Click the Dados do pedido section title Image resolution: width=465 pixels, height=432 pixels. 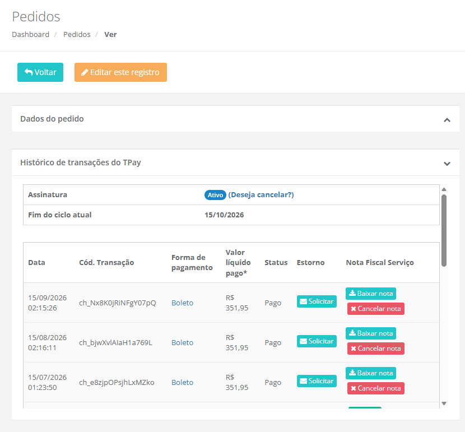[52, 119]
